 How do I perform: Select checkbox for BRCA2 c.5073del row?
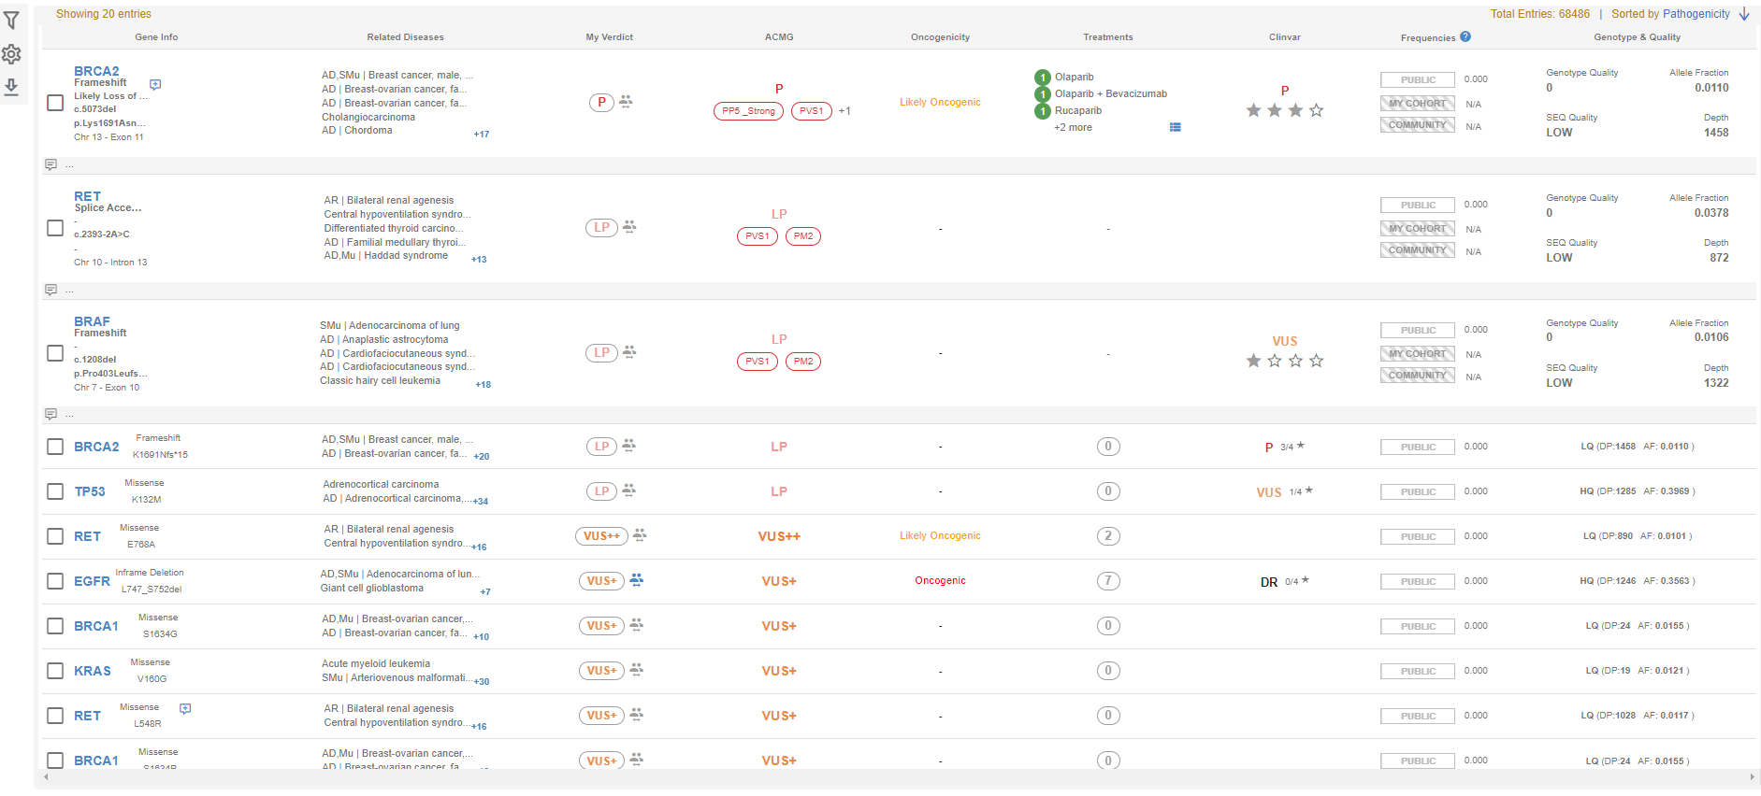tap(55, 103)
